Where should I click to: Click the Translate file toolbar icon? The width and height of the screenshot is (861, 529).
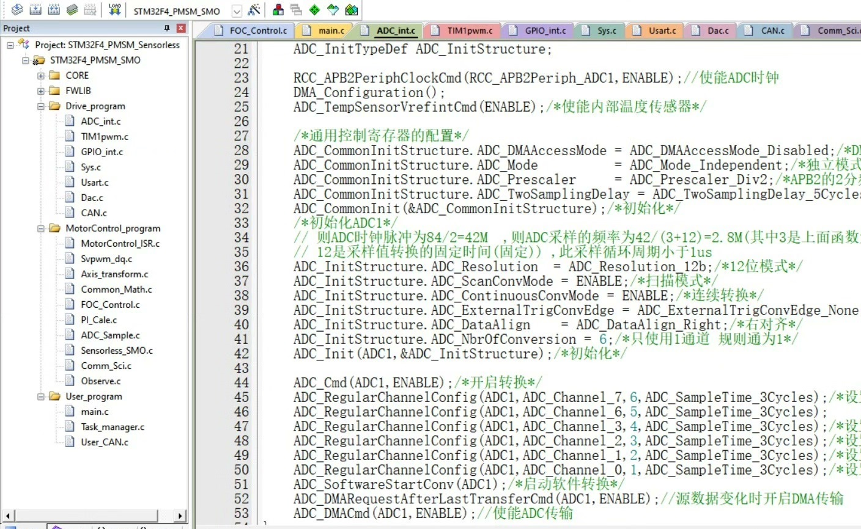click(17, 10)
